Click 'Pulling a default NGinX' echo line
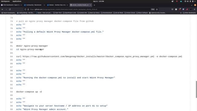 (60, 32)
